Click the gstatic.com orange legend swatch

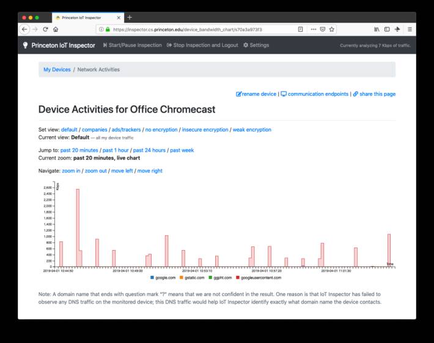[x=182, y=278]
